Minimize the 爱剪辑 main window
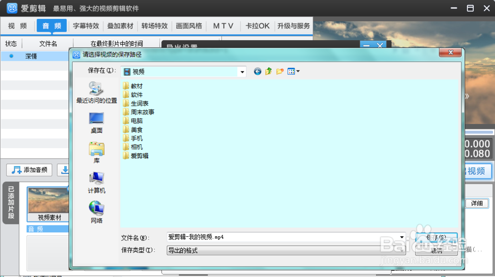495x277 pixels. point(453,8)
